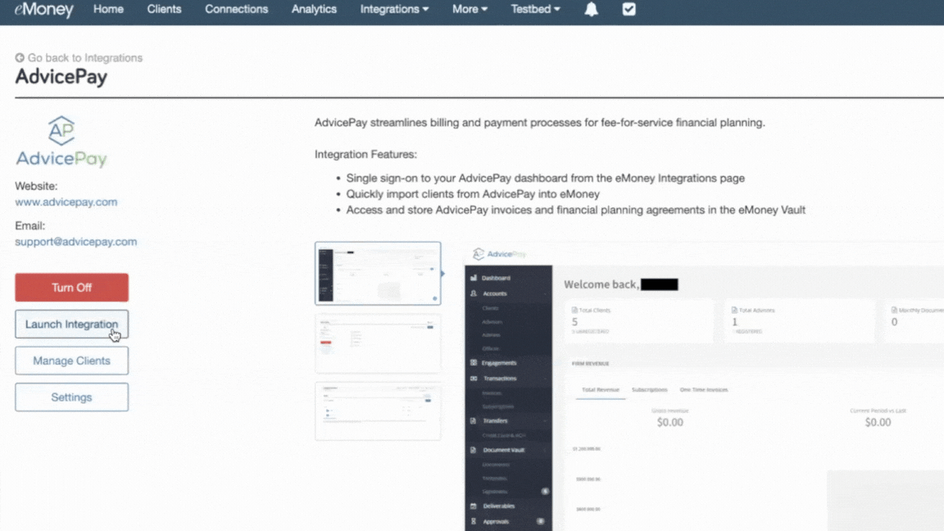The image size is (944, 531).
Task: Select the Transfers icon in the sidebar
Action: pos(473,420)
